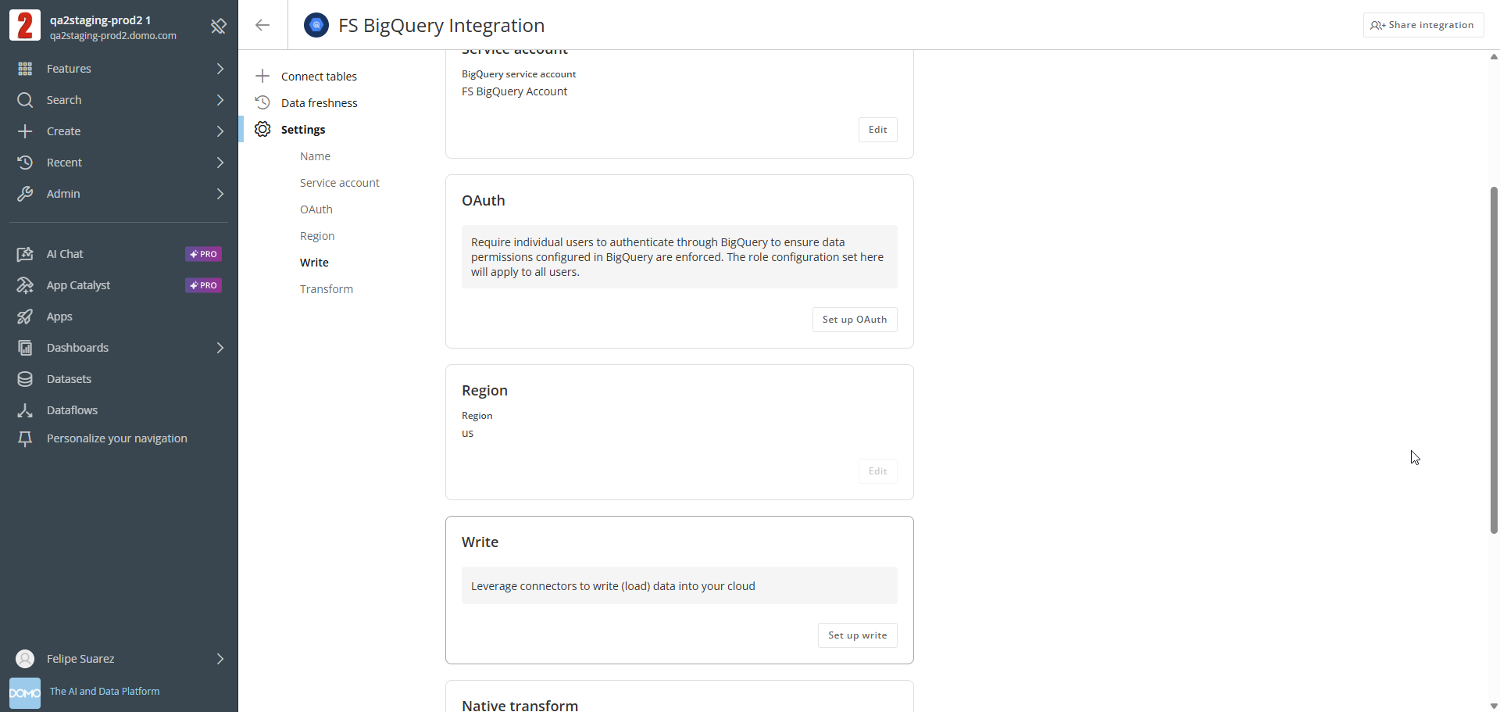Click the OAuth card heading
Screen dimensions: 1500x712
(x=484, y=201)
